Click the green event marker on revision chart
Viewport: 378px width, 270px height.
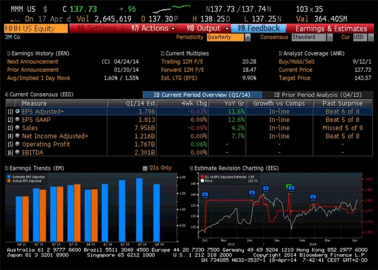pyautogui.click(x=289, y=187)
